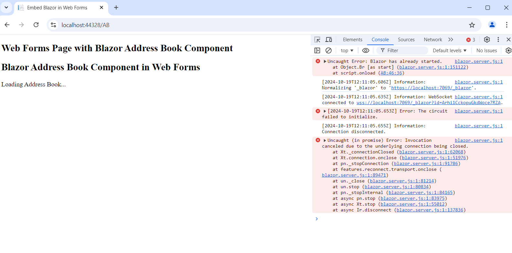Open the blazor.server.js:1:137836 link
This screenshot has height=253, width=512.
430,210
